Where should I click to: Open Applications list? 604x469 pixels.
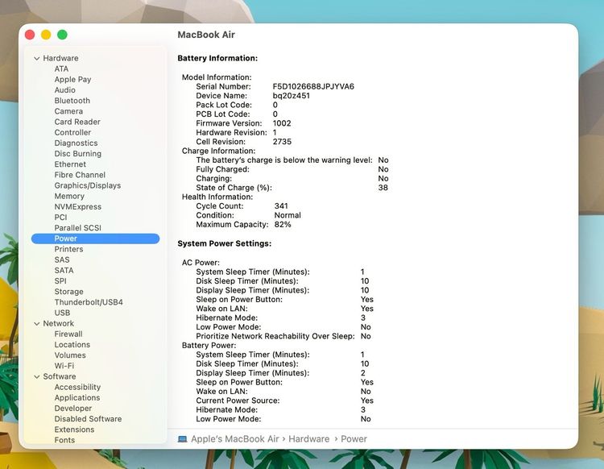click(77, 398)
